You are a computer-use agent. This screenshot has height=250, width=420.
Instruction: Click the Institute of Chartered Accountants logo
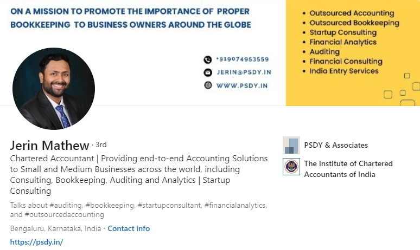(x=291, y=167)
